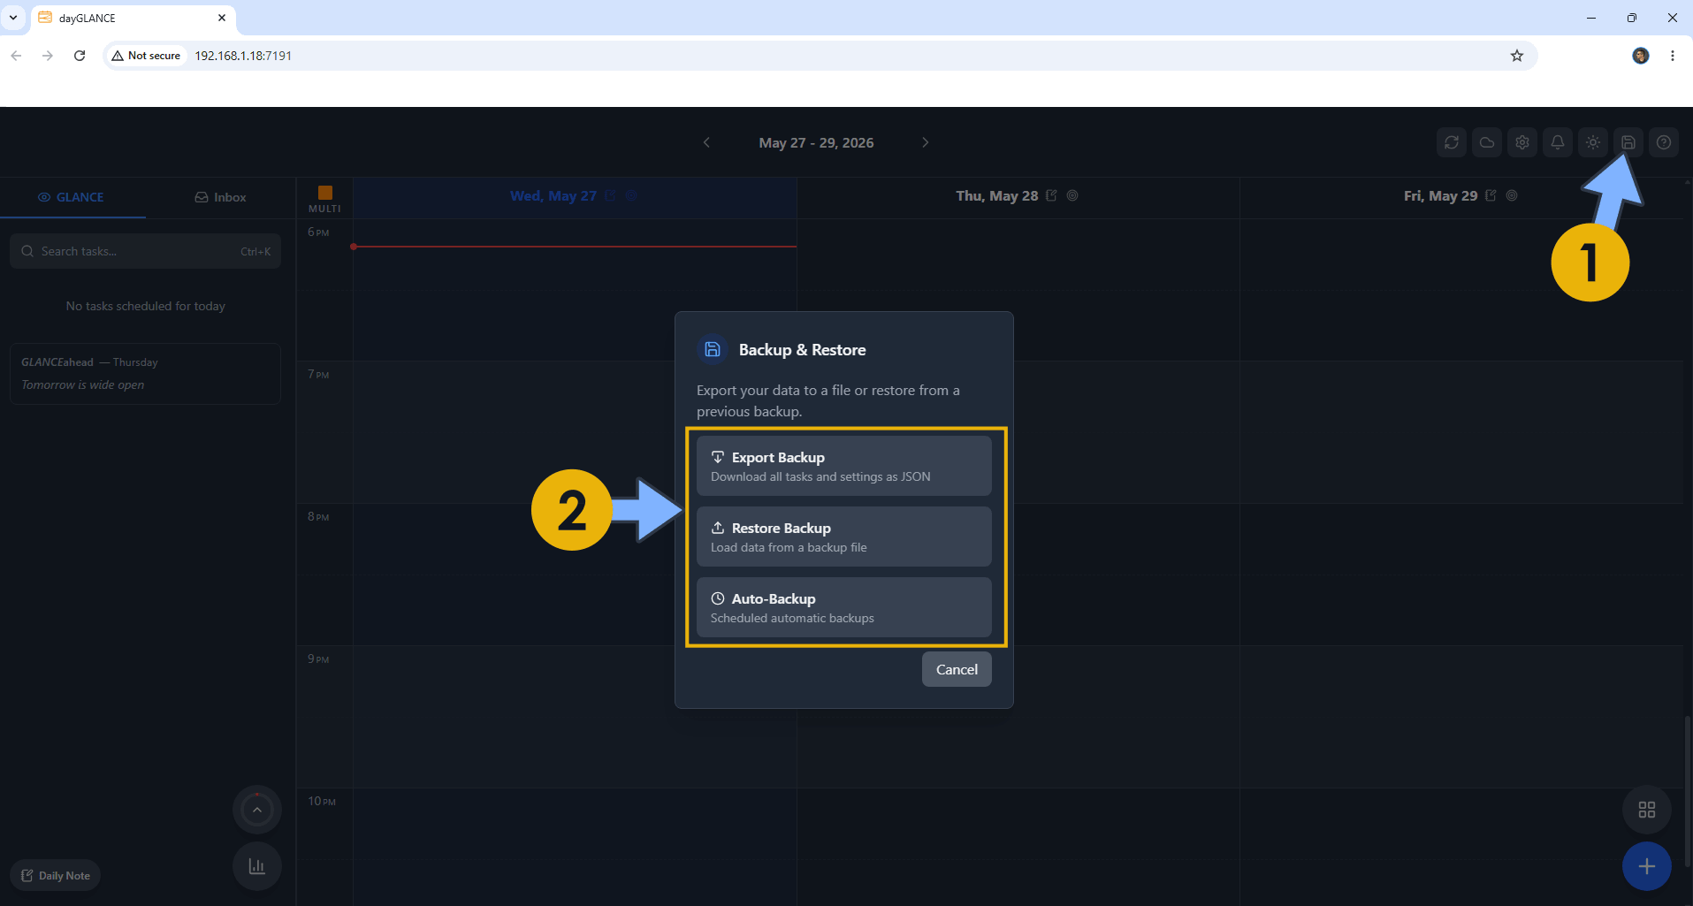Click the red current time line
Screen dimensions: 1693x906
coord(575,247)
